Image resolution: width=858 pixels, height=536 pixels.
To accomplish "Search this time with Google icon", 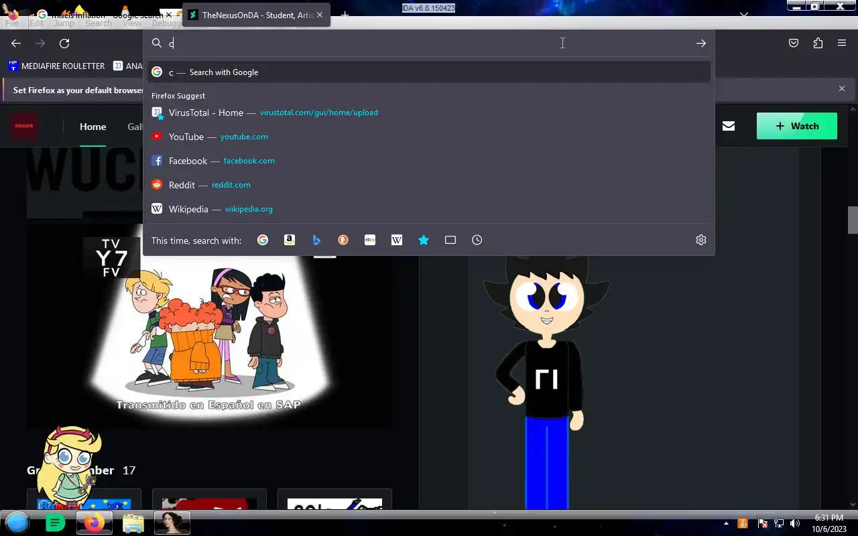I will tap(263, 240).
